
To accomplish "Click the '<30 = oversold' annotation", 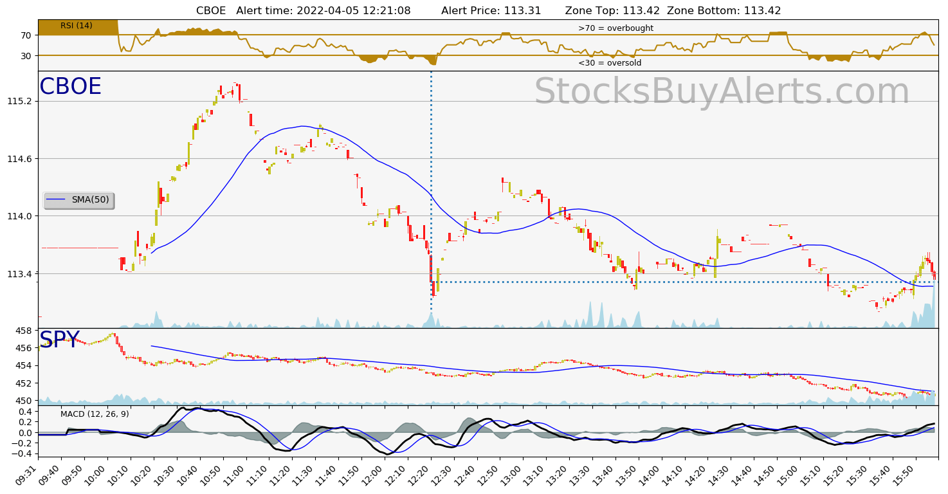I will (x=610, y=63).
